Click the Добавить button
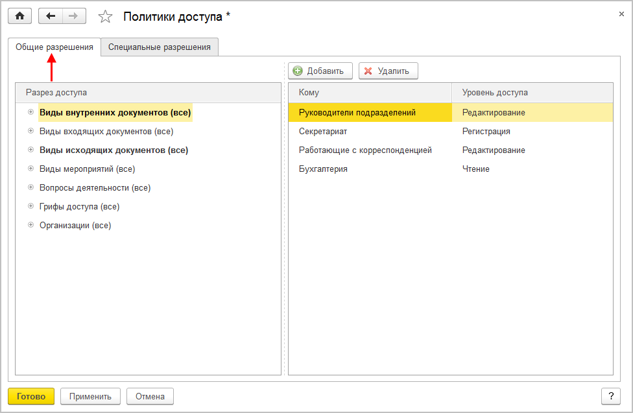This screenshot has width=633, height=413. 320,71
